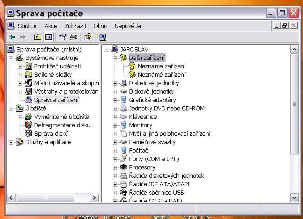The image size is (303, 219).
Task: Open the Properties toolbar icon
Action: click(62, 37)
